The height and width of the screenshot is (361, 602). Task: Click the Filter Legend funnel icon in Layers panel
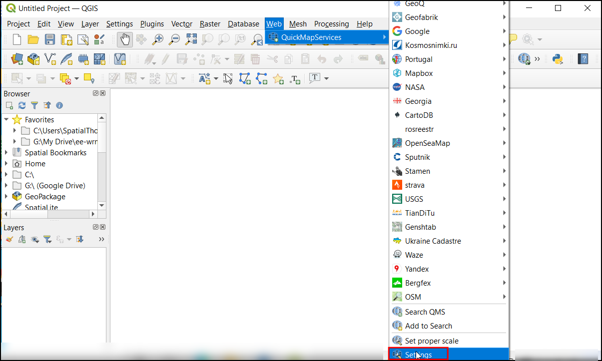pyautogui.click(x=47, y=239)
